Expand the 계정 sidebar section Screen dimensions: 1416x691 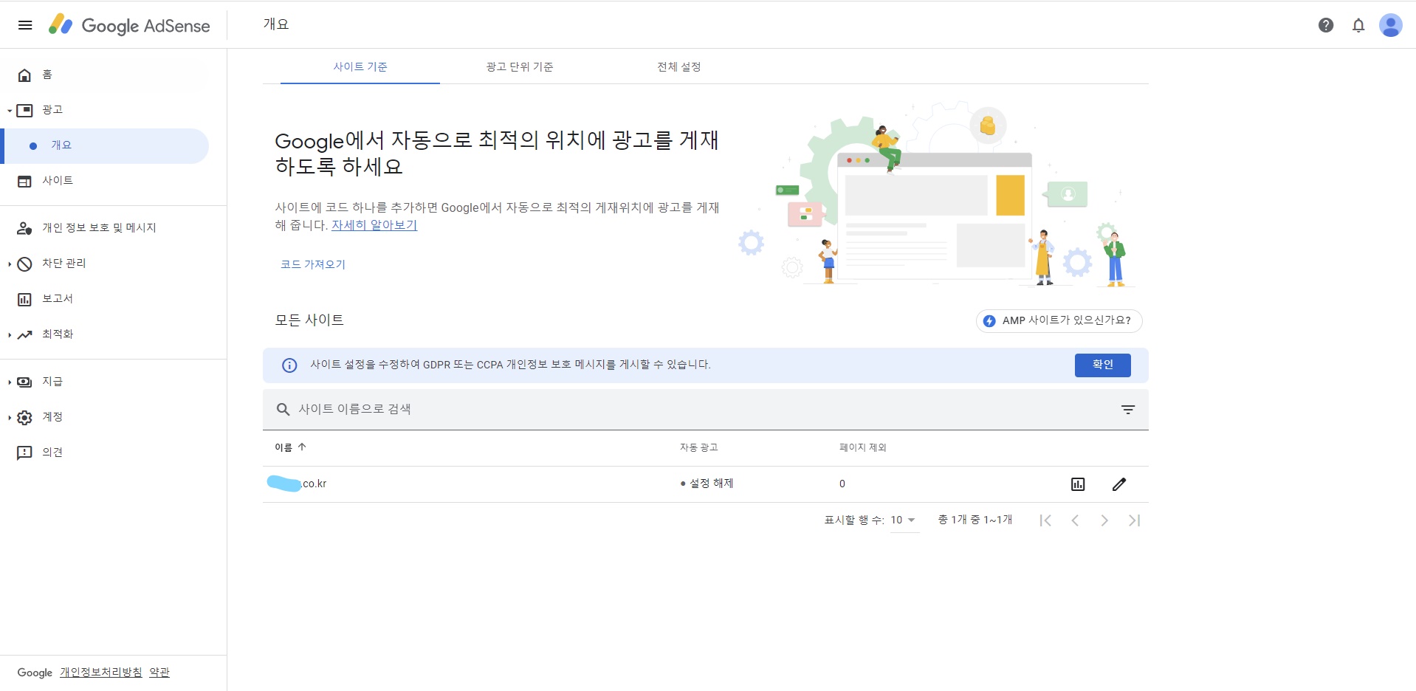coord(10,418)
